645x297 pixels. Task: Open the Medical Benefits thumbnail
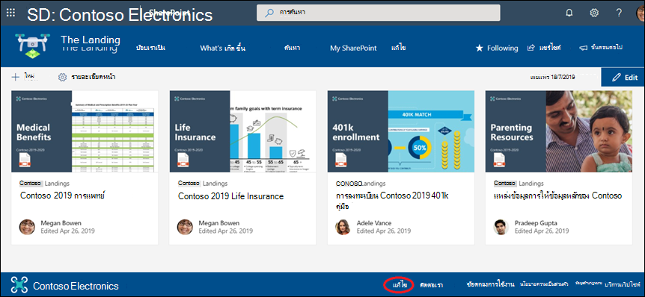85,131
